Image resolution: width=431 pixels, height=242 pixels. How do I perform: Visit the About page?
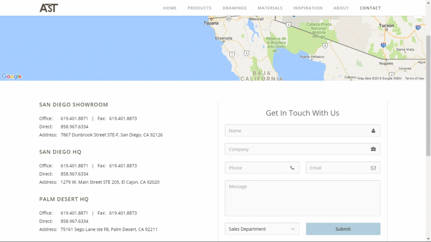341,8
